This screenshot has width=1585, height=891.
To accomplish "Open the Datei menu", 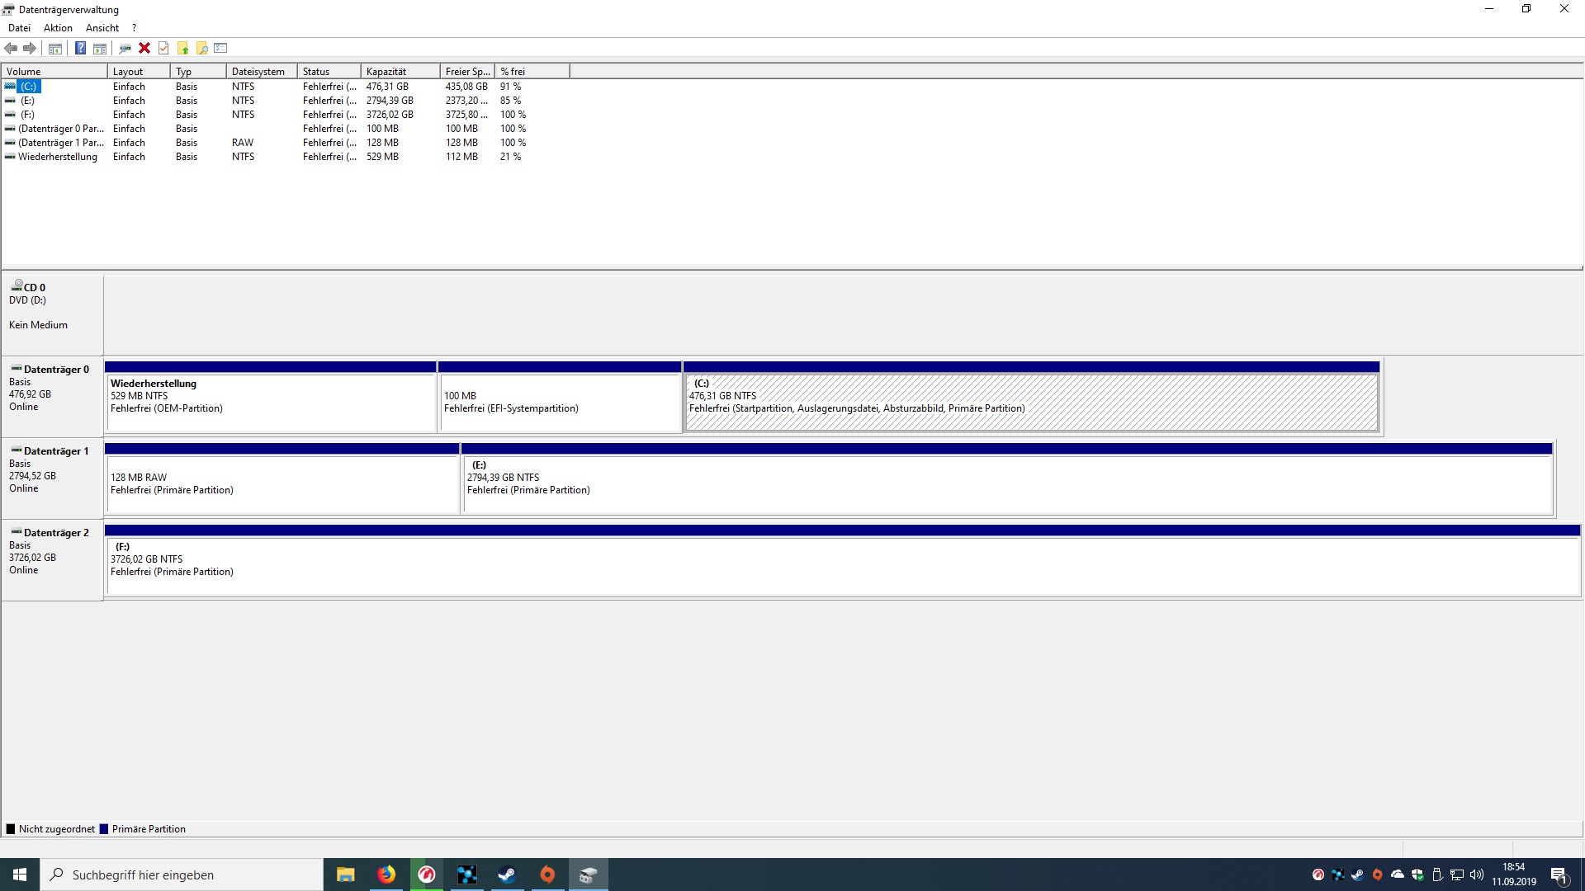I will [19, 28].
